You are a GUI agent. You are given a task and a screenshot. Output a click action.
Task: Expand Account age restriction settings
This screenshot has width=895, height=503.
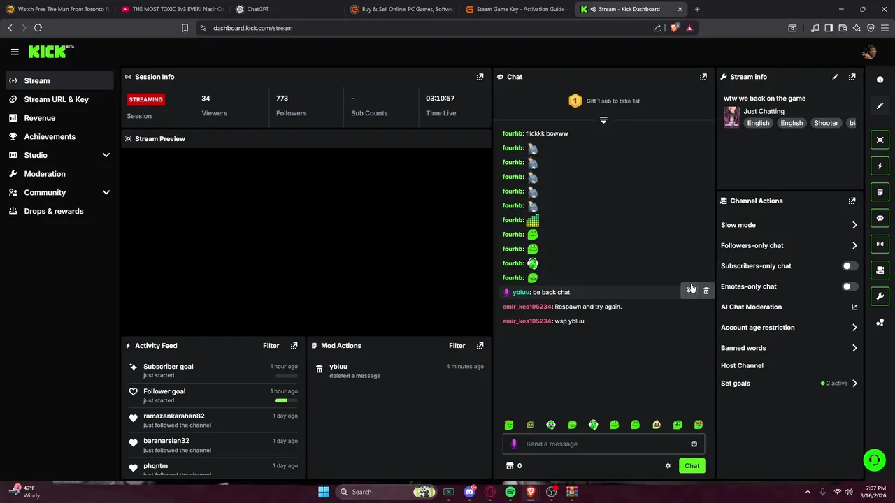pos(854,328)
